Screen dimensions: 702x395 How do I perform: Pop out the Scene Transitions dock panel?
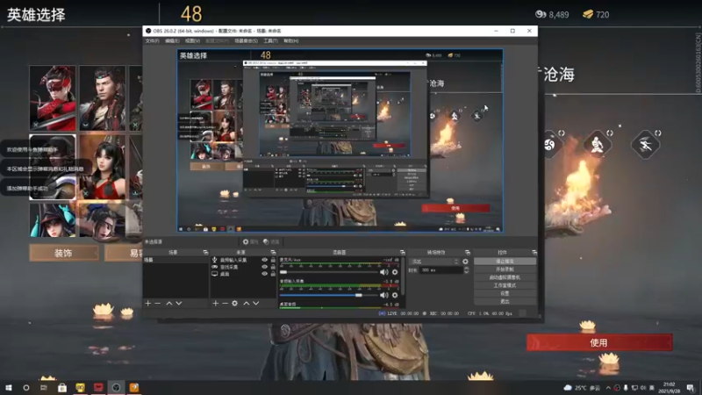click(468, 253)
